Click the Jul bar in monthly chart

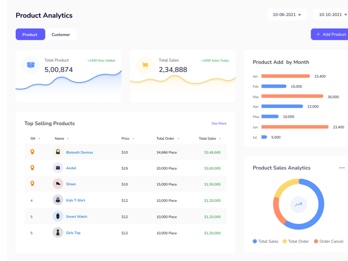coord(264,137)
